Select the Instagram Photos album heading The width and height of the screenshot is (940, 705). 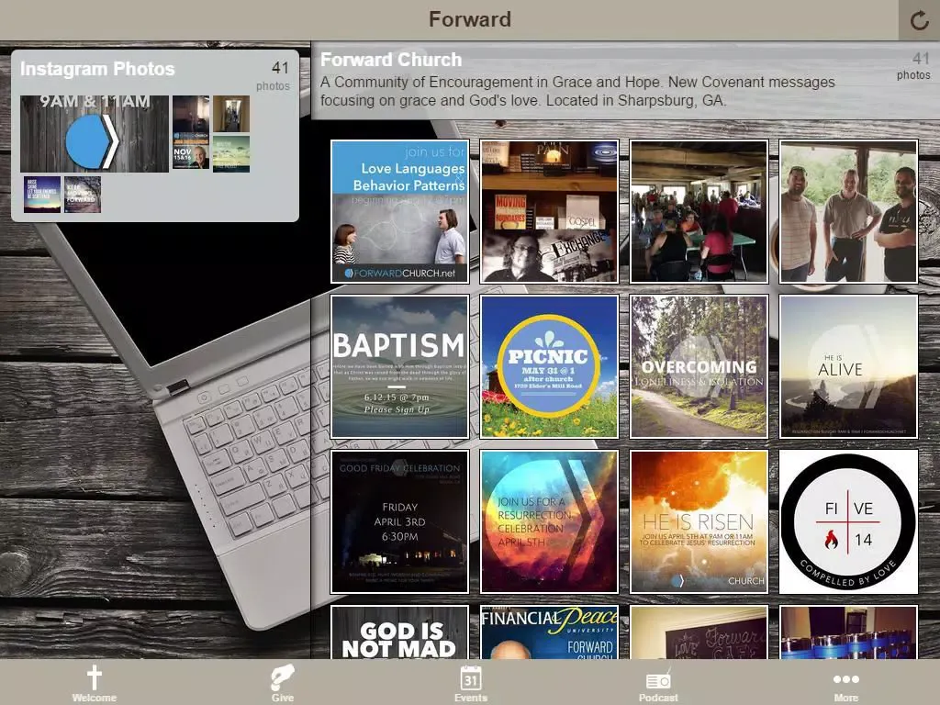point(97,69)
